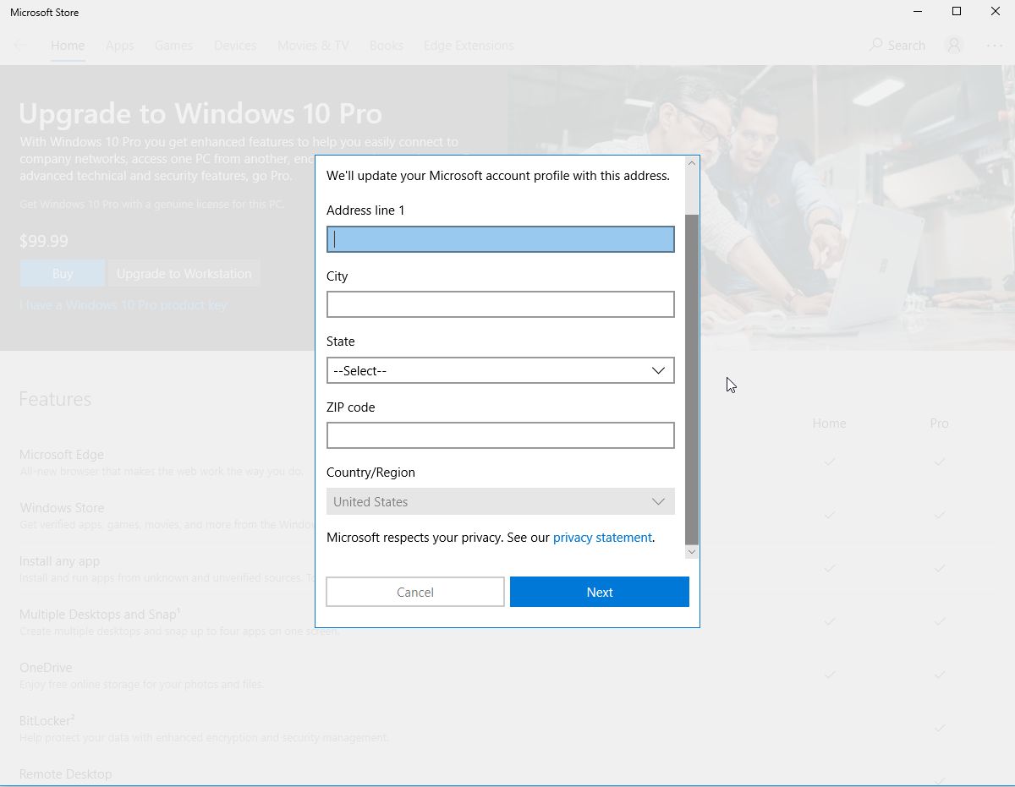Click the Pro checkmark for Remote Desktop
Screen dimensions: 1015x787
click(940, 779)
